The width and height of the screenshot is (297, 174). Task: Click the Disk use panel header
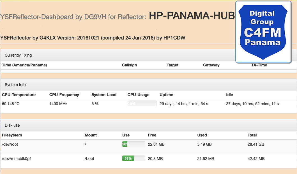(12, 125)
